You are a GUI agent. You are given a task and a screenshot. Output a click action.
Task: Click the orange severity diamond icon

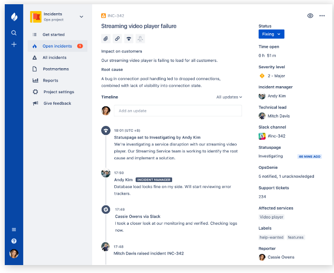click(262, 76)
